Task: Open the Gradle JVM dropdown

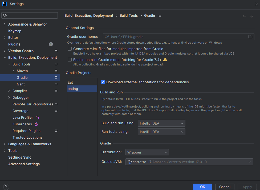Action: 250,162
